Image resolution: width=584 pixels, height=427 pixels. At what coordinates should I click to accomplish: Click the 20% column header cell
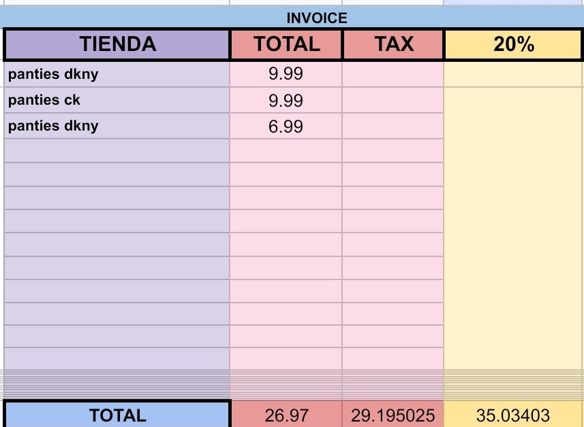coord(514,45)
